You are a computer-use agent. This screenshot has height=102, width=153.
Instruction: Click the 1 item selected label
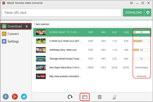pos(42,24)
